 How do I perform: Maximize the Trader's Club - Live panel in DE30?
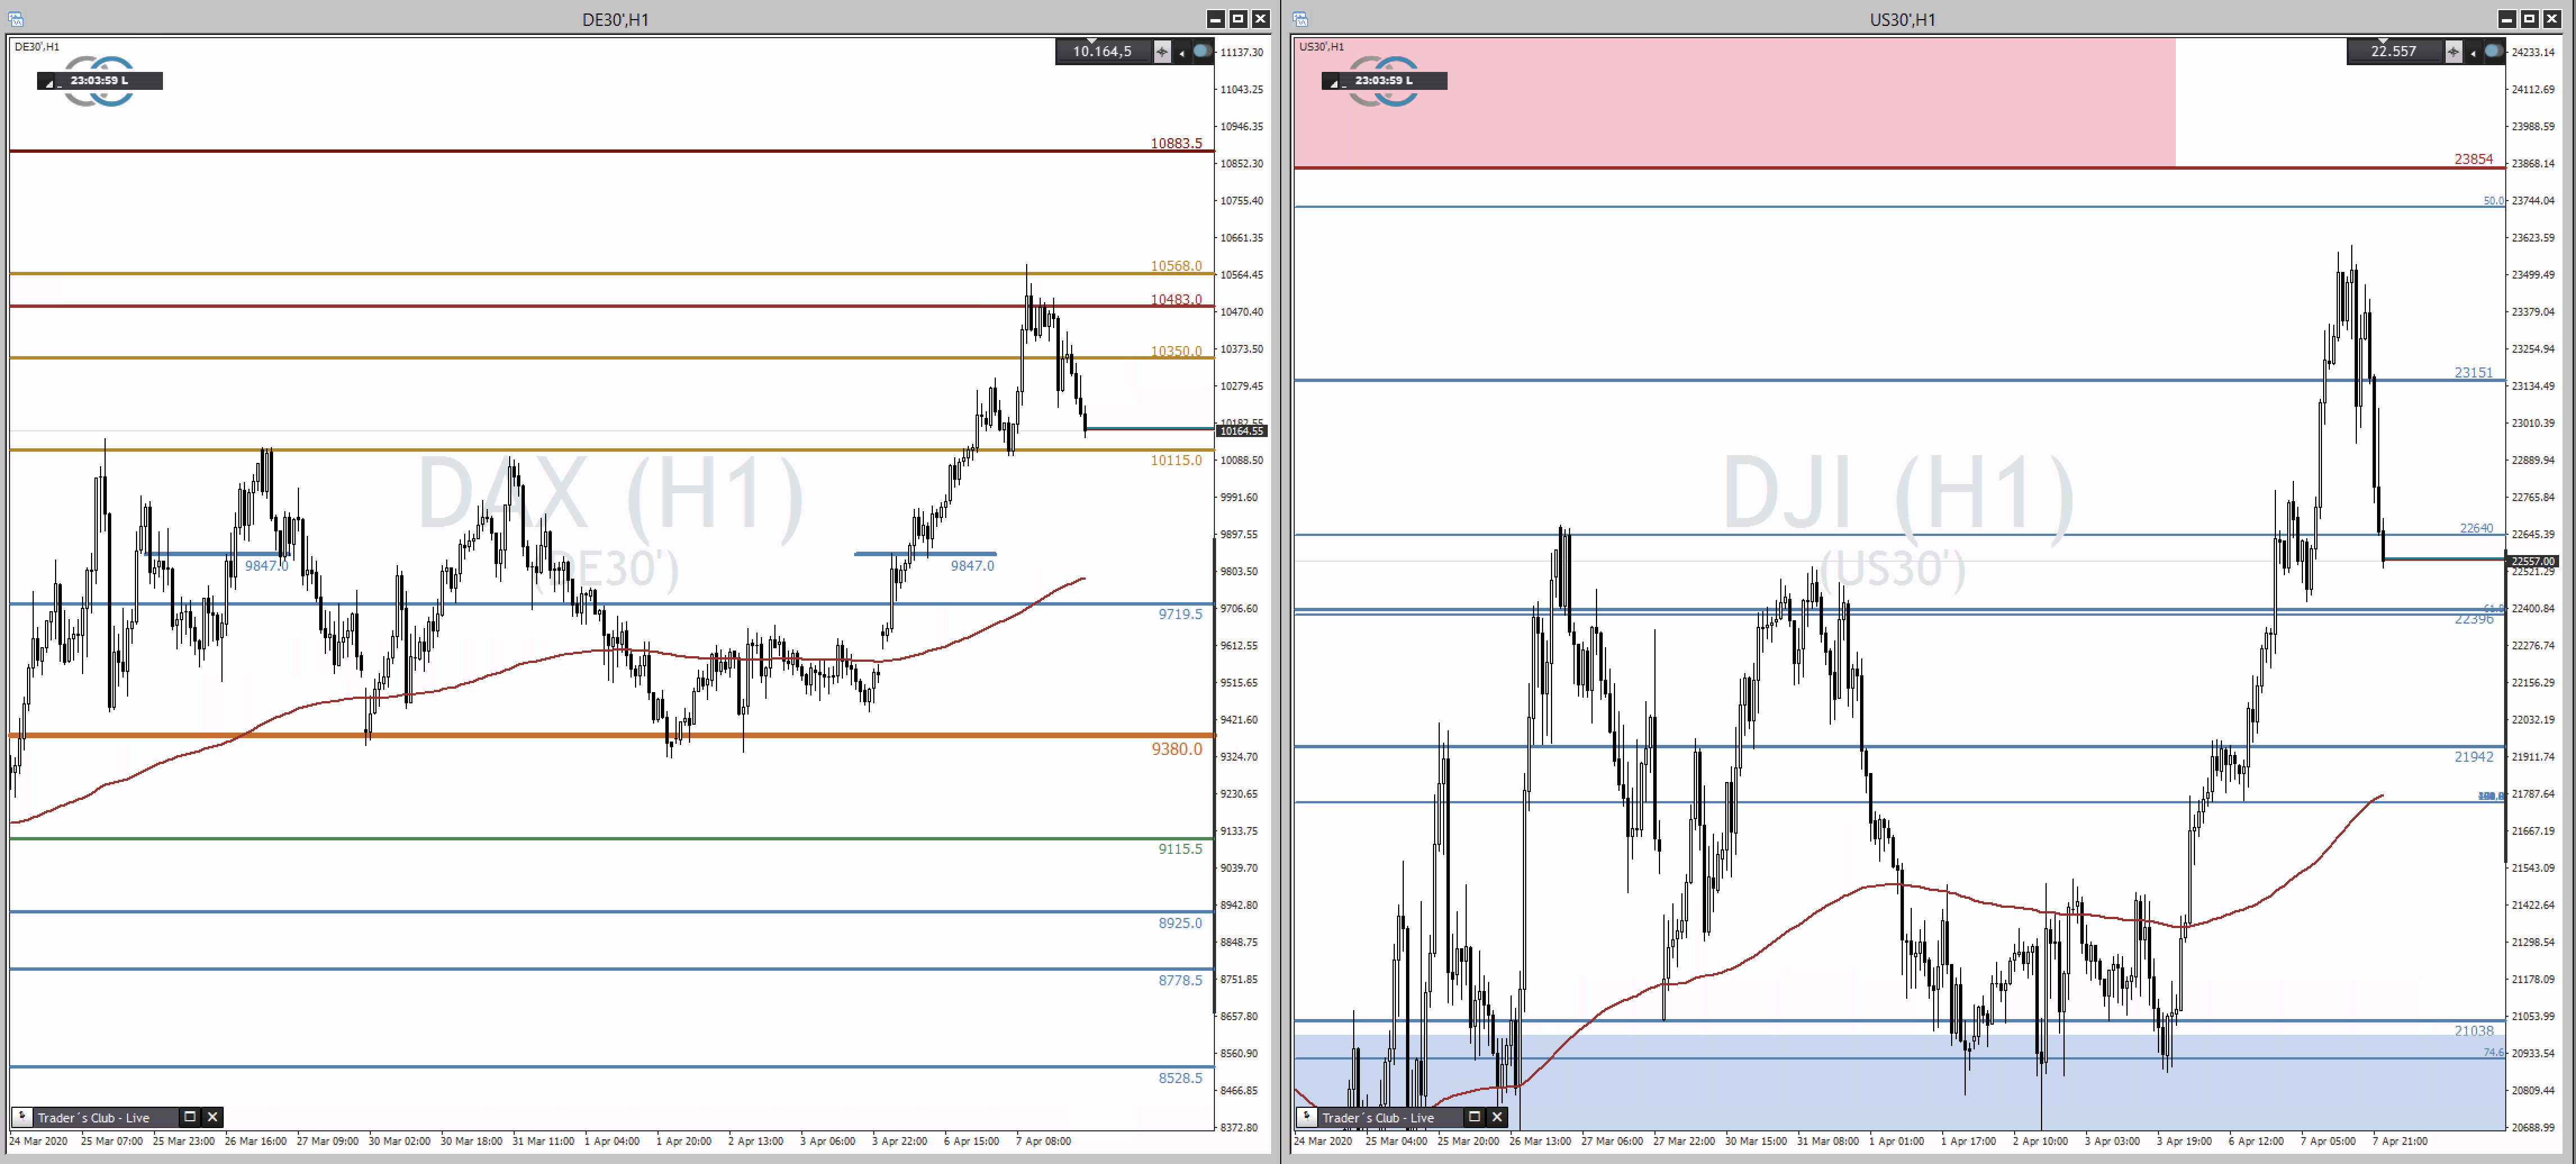click(x=189, y=1117)
